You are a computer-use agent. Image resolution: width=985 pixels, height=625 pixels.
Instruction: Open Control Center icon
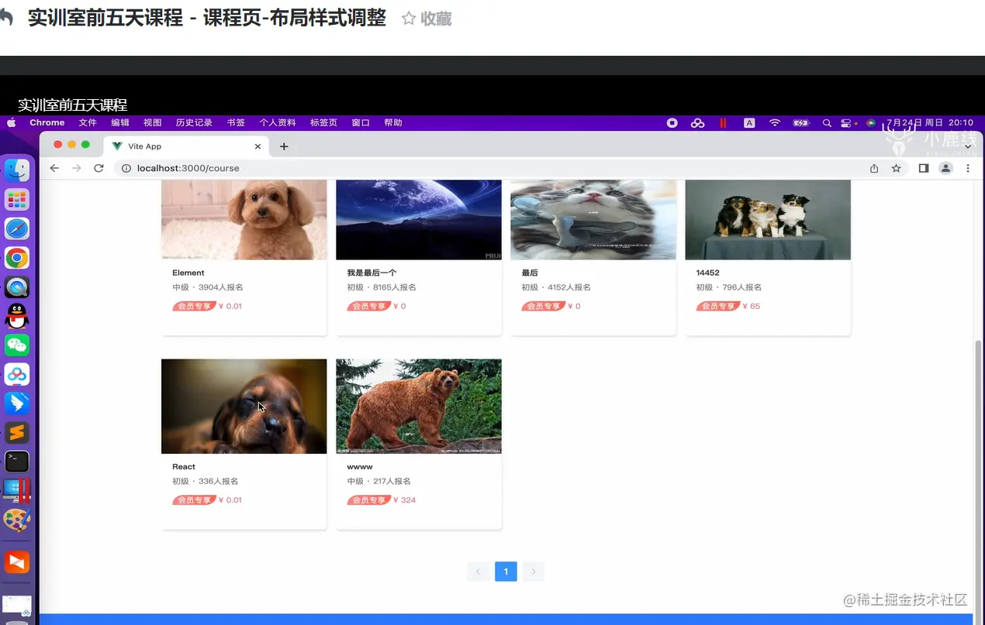pyautogui.click(x=846, y=122)
